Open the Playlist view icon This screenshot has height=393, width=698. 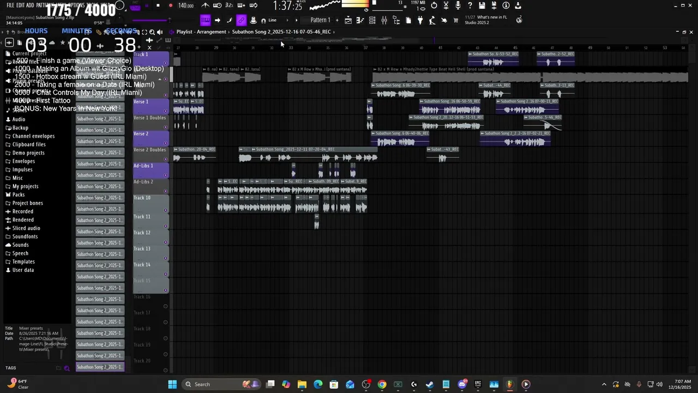coord(348,20)
